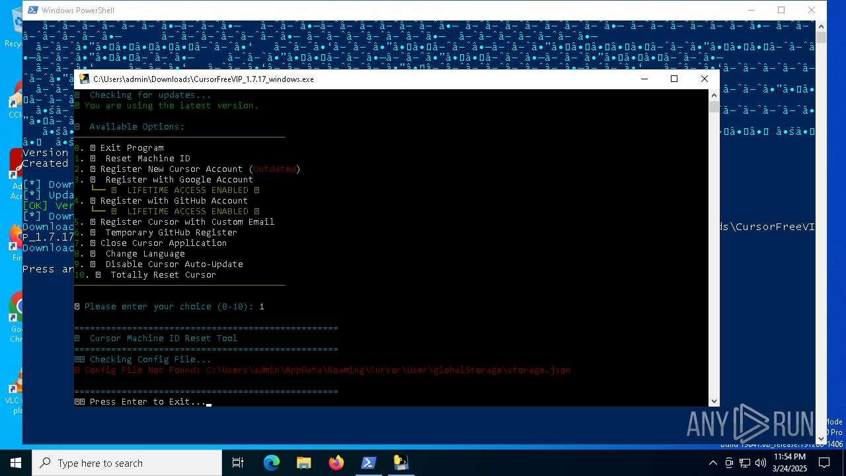Open Task View on the taskbar
846x476 pixels.
point(238,463)
